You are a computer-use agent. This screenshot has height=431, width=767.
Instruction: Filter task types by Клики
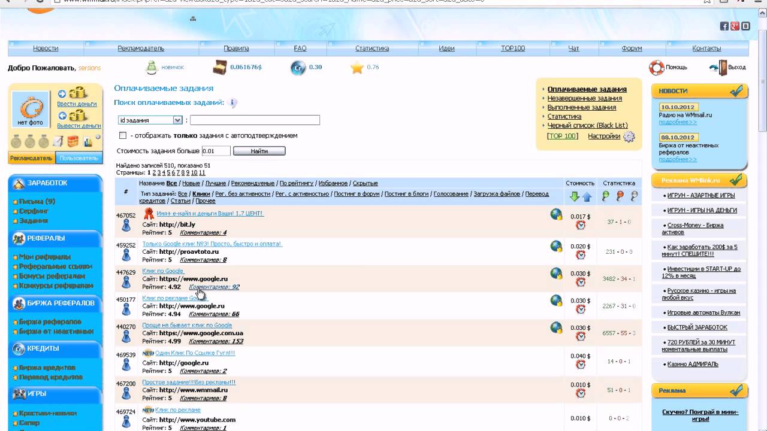201,194
